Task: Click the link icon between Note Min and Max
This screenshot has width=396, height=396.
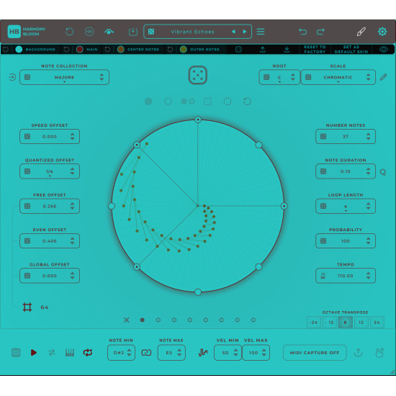Action: coord(146,353)
